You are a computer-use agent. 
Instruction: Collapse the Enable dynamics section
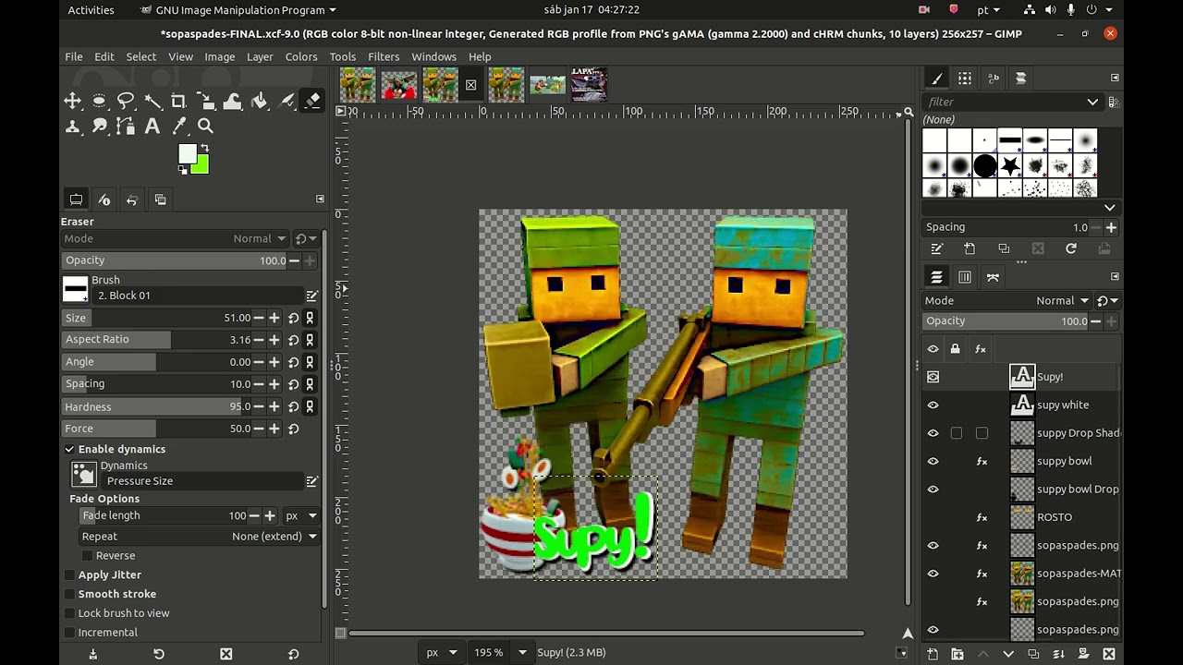[x=69, y=449]
